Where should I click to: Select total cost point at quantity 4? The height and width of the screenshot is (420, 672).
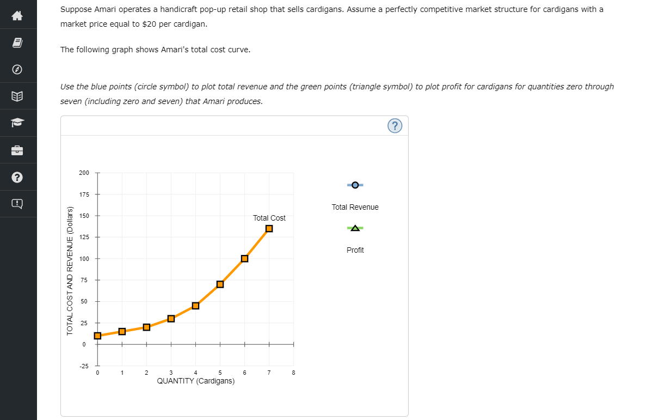(195, 306)
